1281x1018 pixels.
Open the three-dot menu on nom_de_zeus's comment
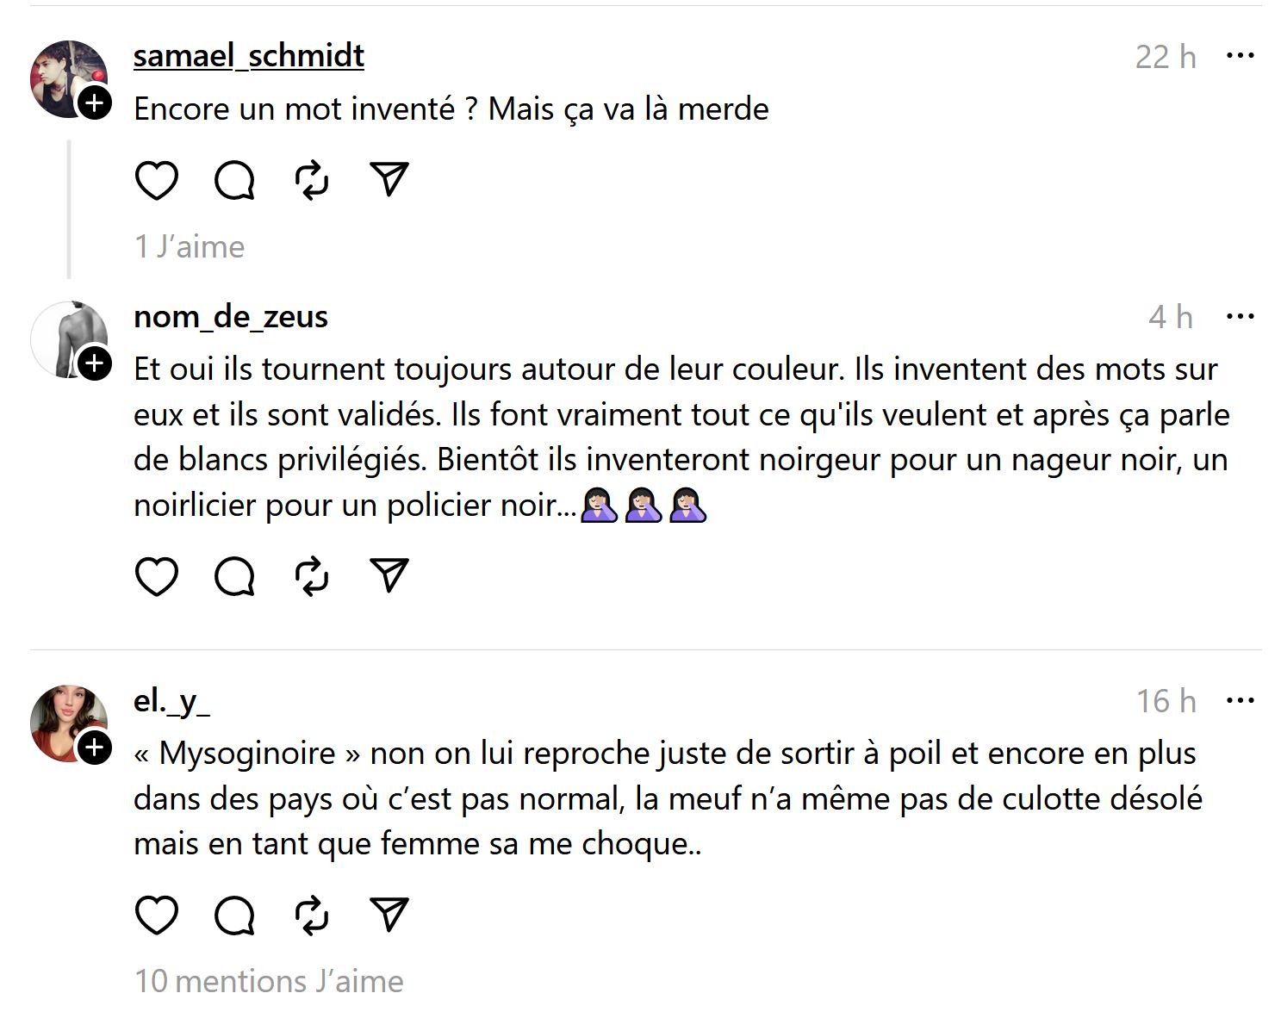[x=1240, y=317]
